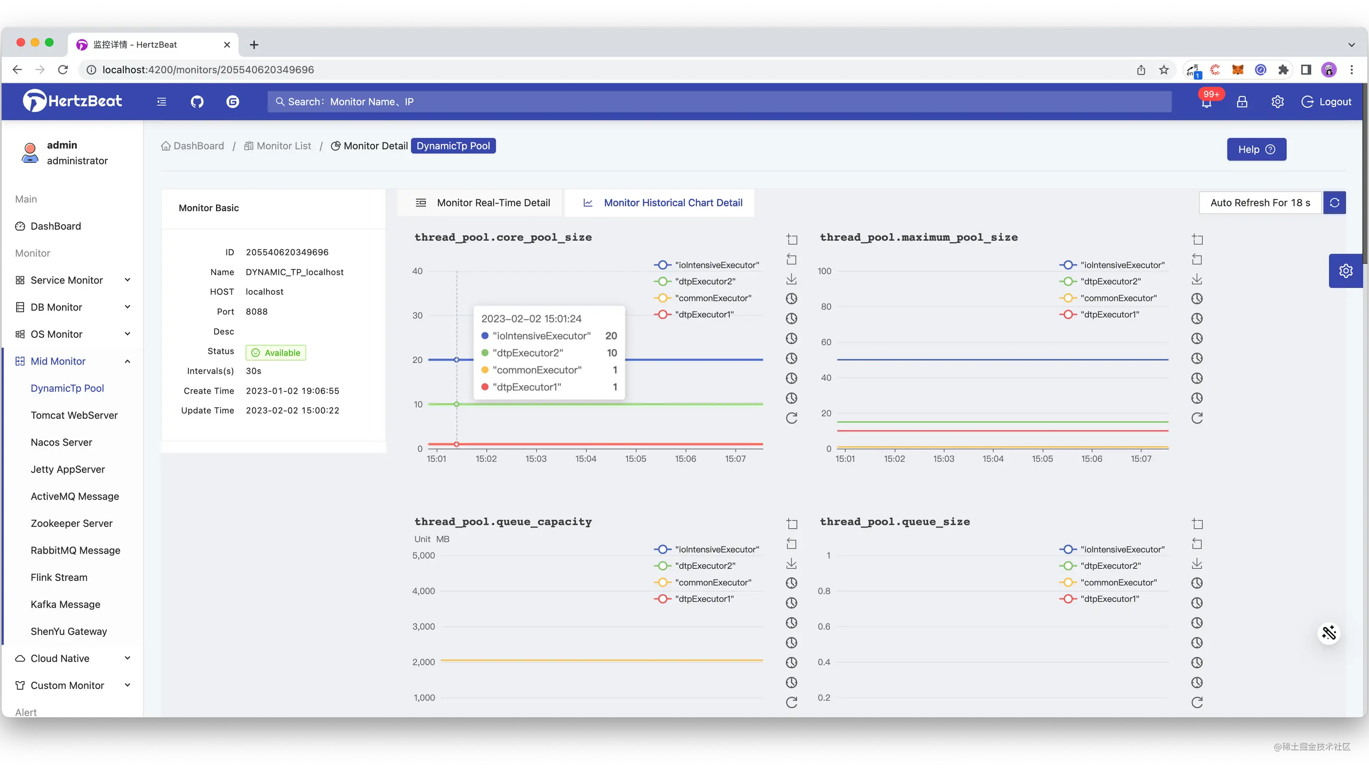
Task: Open the GitHub icon link in header
Action: click(197, 101)
